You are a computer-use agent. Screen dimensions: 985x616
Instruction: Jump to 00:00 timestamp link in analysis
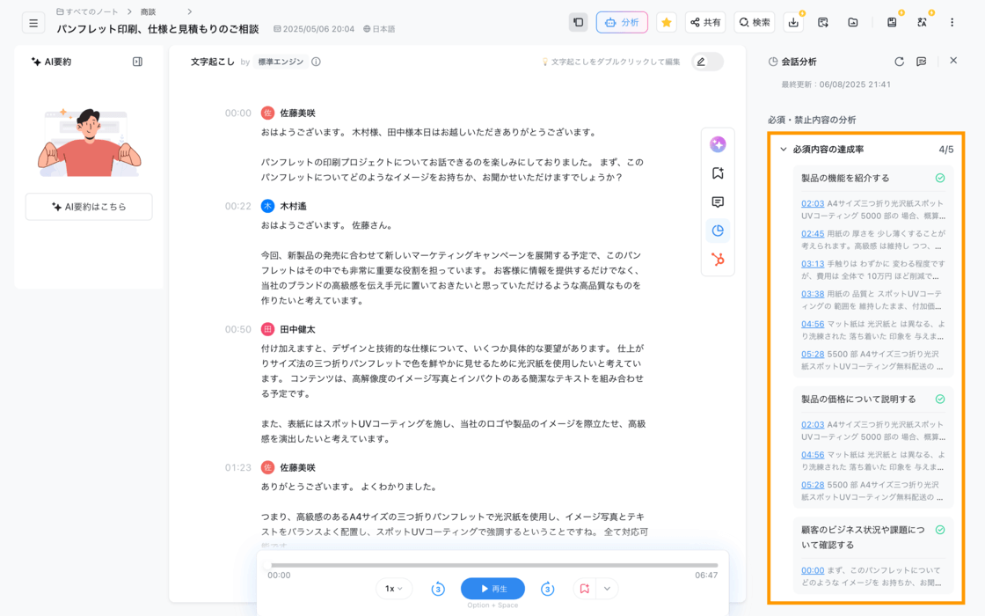click(813, 571)
